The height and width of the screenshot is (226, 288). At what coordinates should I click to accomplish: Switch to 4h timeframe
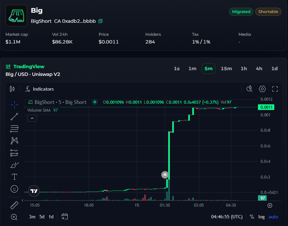coord(259,69)
